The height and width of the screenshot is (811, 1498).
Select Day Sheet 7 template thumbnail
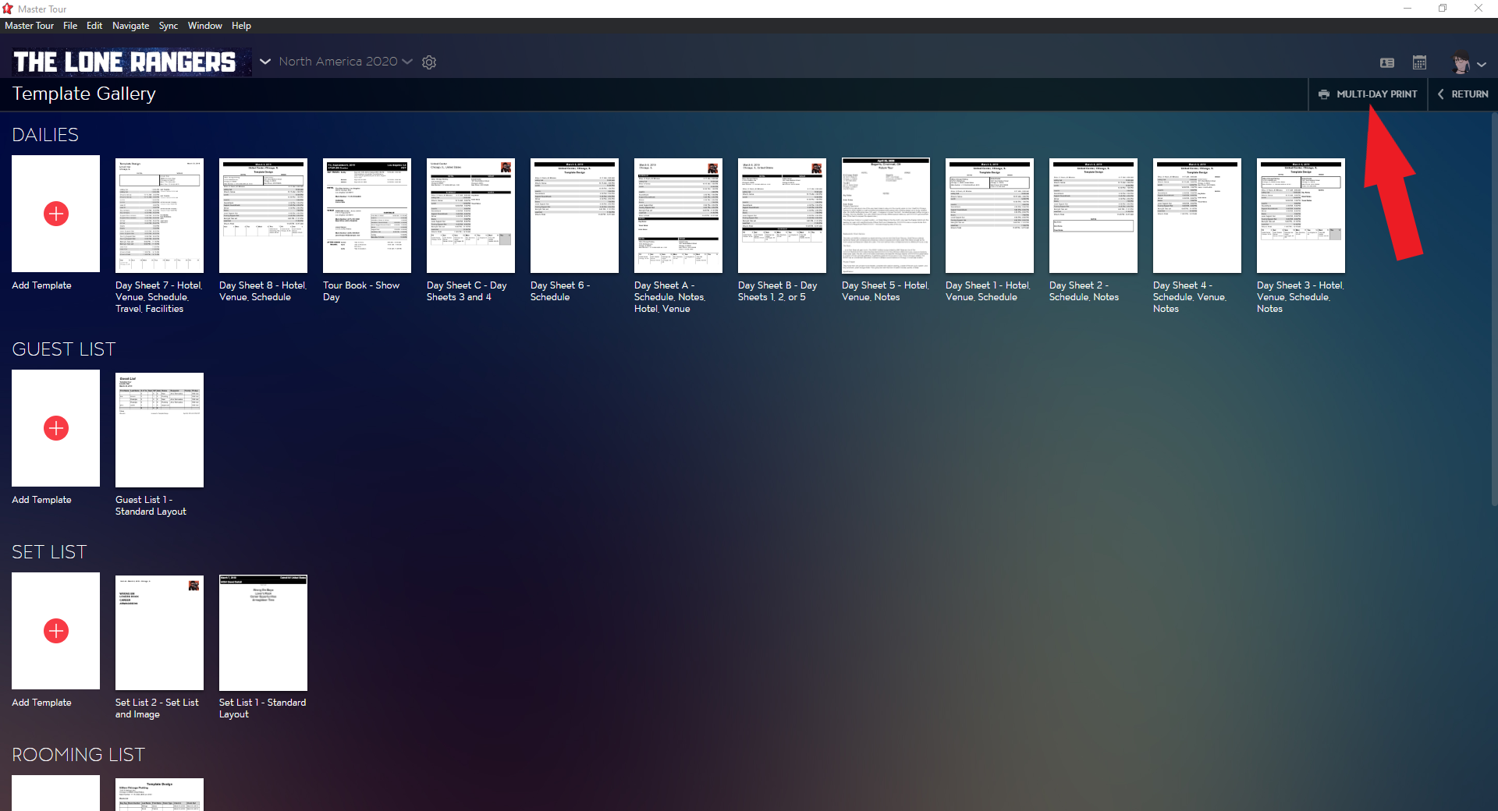[x=159, y=215]
